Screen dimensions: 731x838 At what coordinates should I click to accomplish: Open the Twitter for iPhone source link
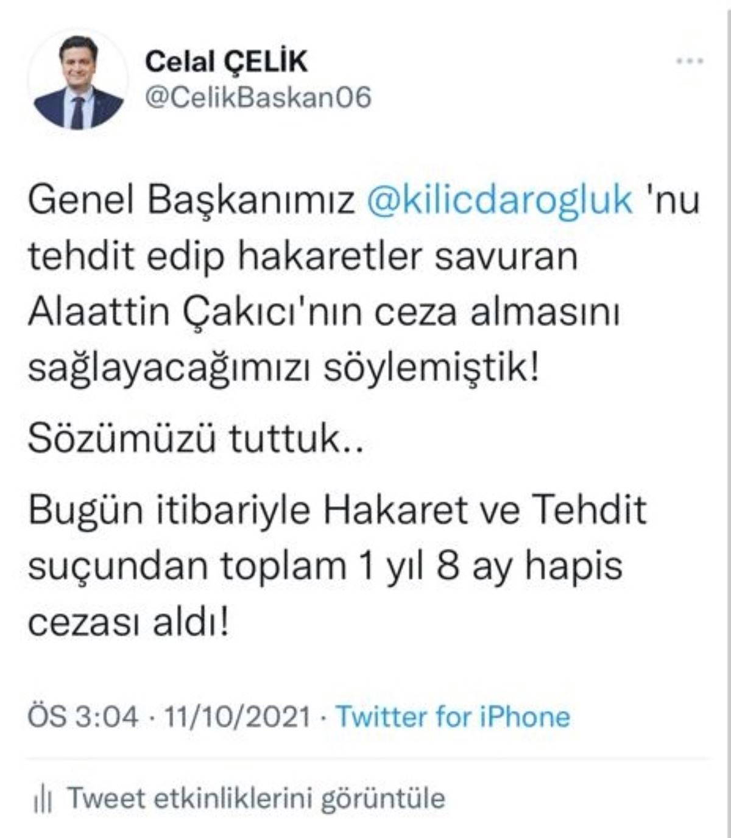(x=453, y=716)
